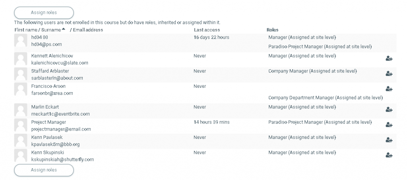Image resolution: width=407 pixels, height=180 pixels.
Task: Sort by Surname column header
Action: pos(50,30)
